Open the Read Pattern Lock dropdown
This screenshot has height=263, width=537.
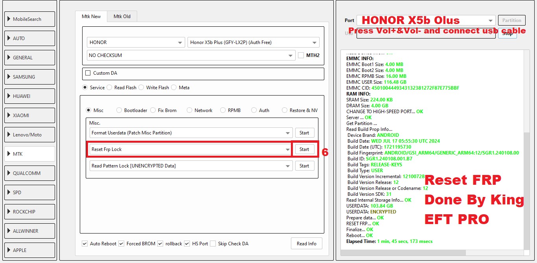click(191, 166)
